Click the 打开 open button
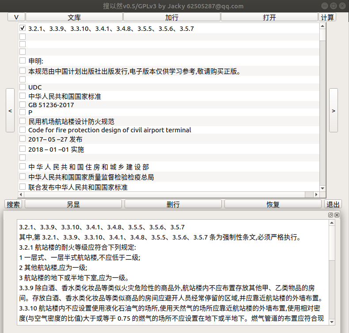This screenshot has height=333, width=349. tap(269, 17)
